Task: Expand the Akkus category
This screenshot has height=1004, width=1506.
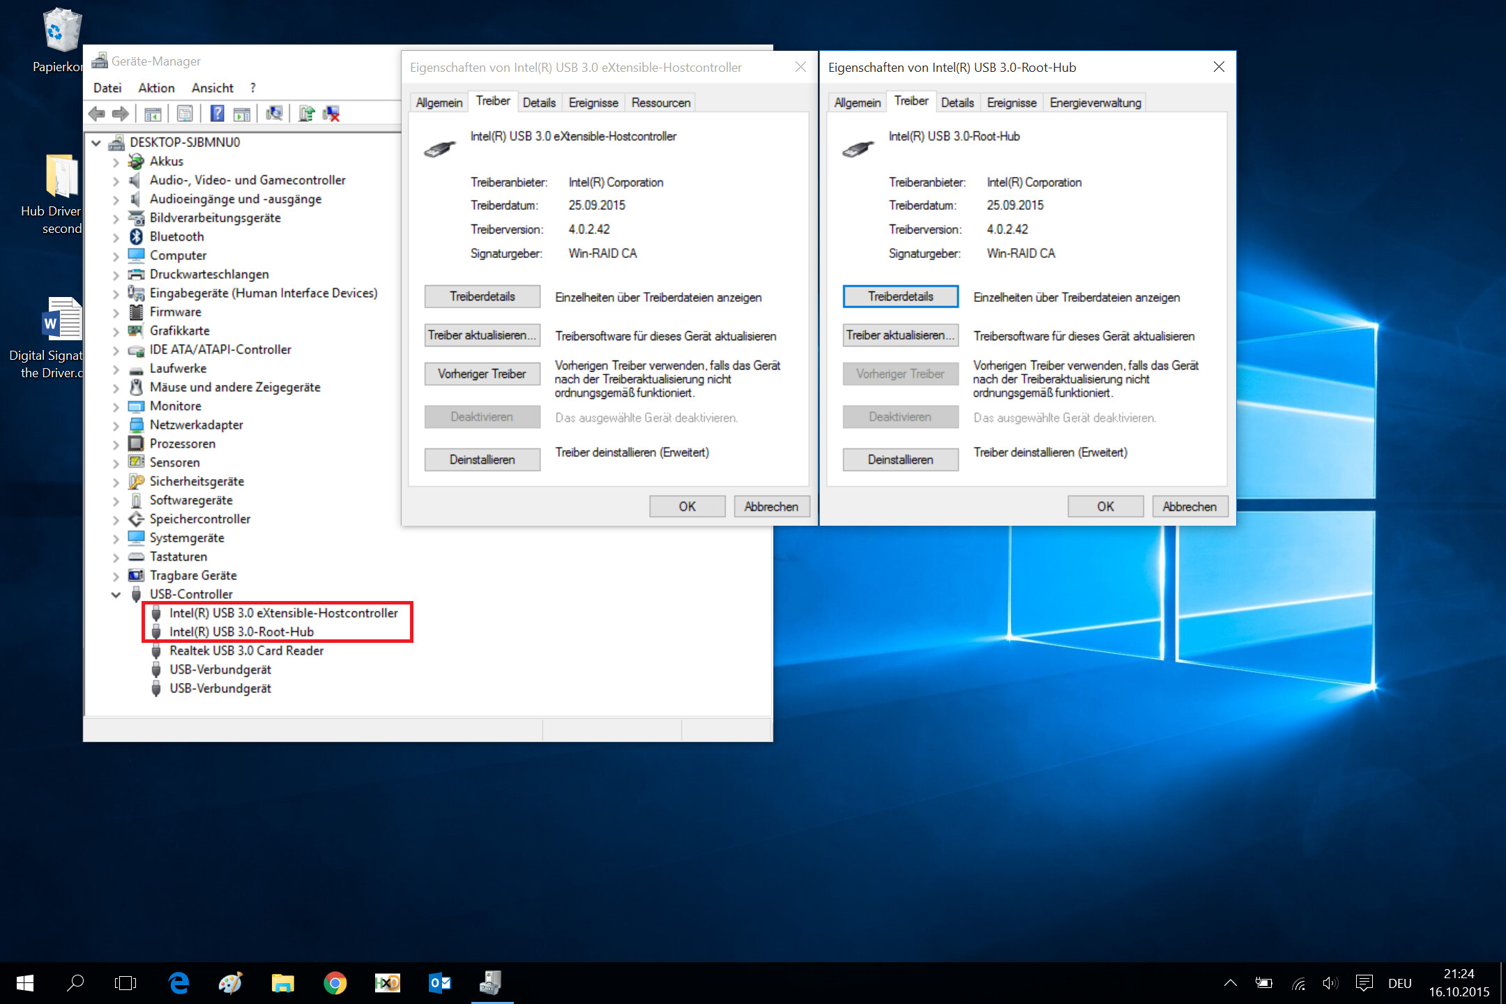Action: point(116,162)
